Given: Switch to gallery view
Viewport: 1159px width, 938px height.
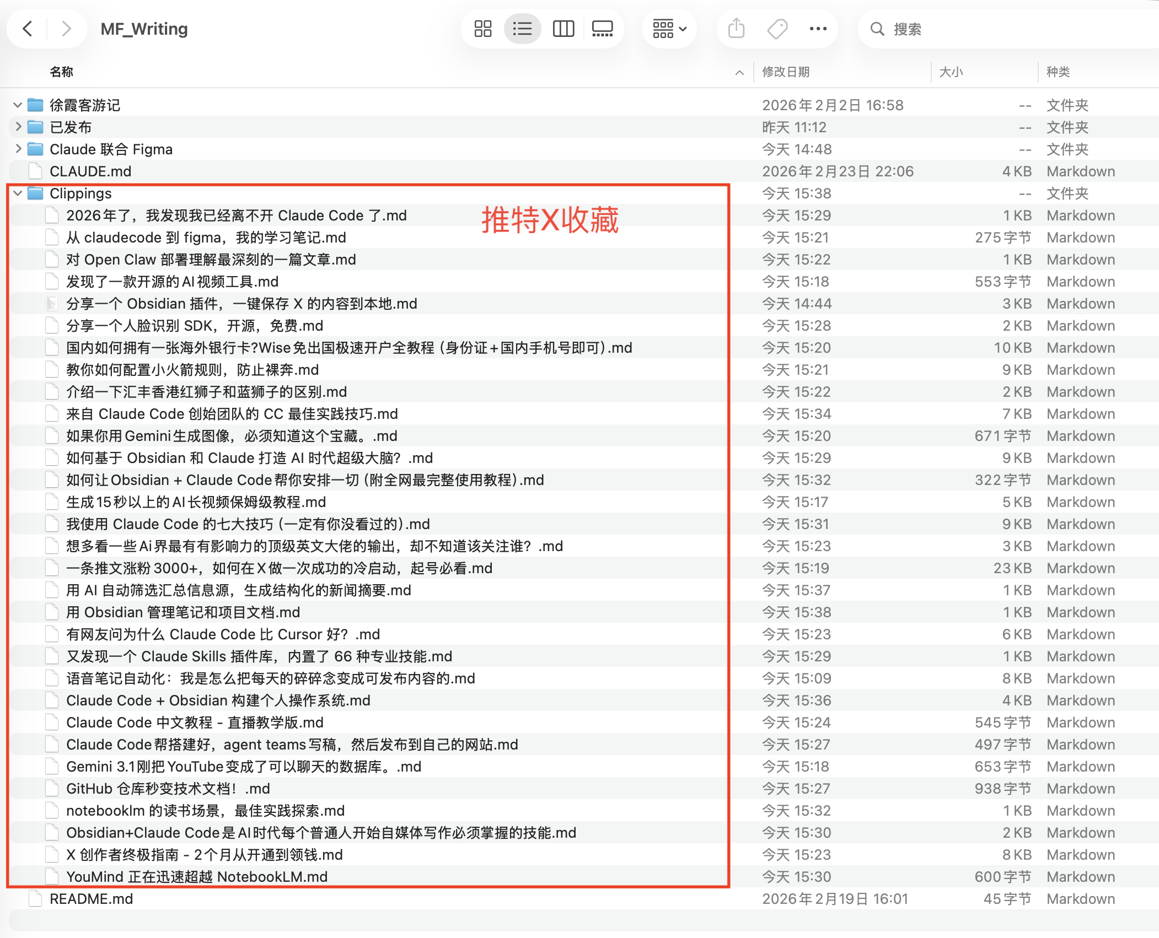Looking at the screenshot, I should point(602,29).
